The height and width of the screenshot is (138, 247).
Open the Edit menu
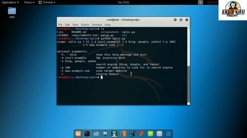(x=67, y=25)
